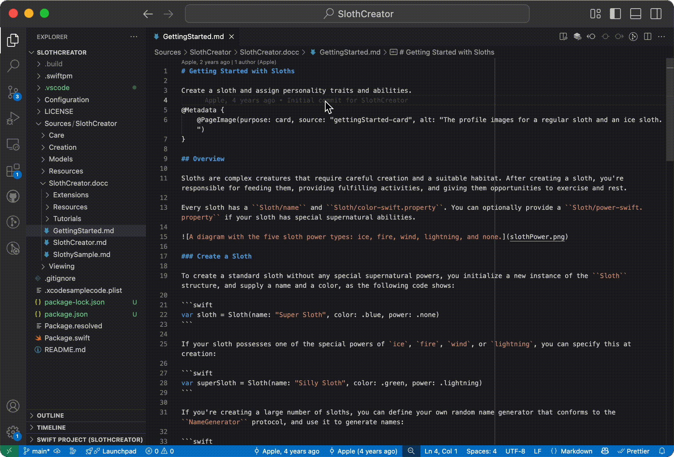Toggle the panel visibility in the title bar
The height and width of the screenshot is (457, 674).
635,13
